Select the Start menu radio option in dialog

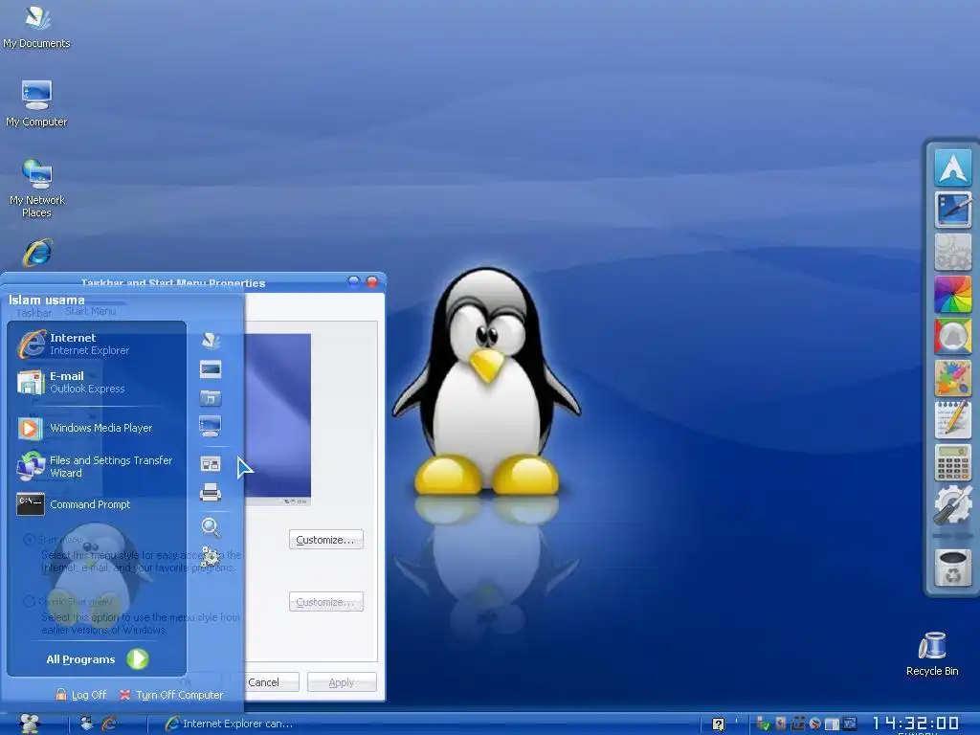click(29, 540)
